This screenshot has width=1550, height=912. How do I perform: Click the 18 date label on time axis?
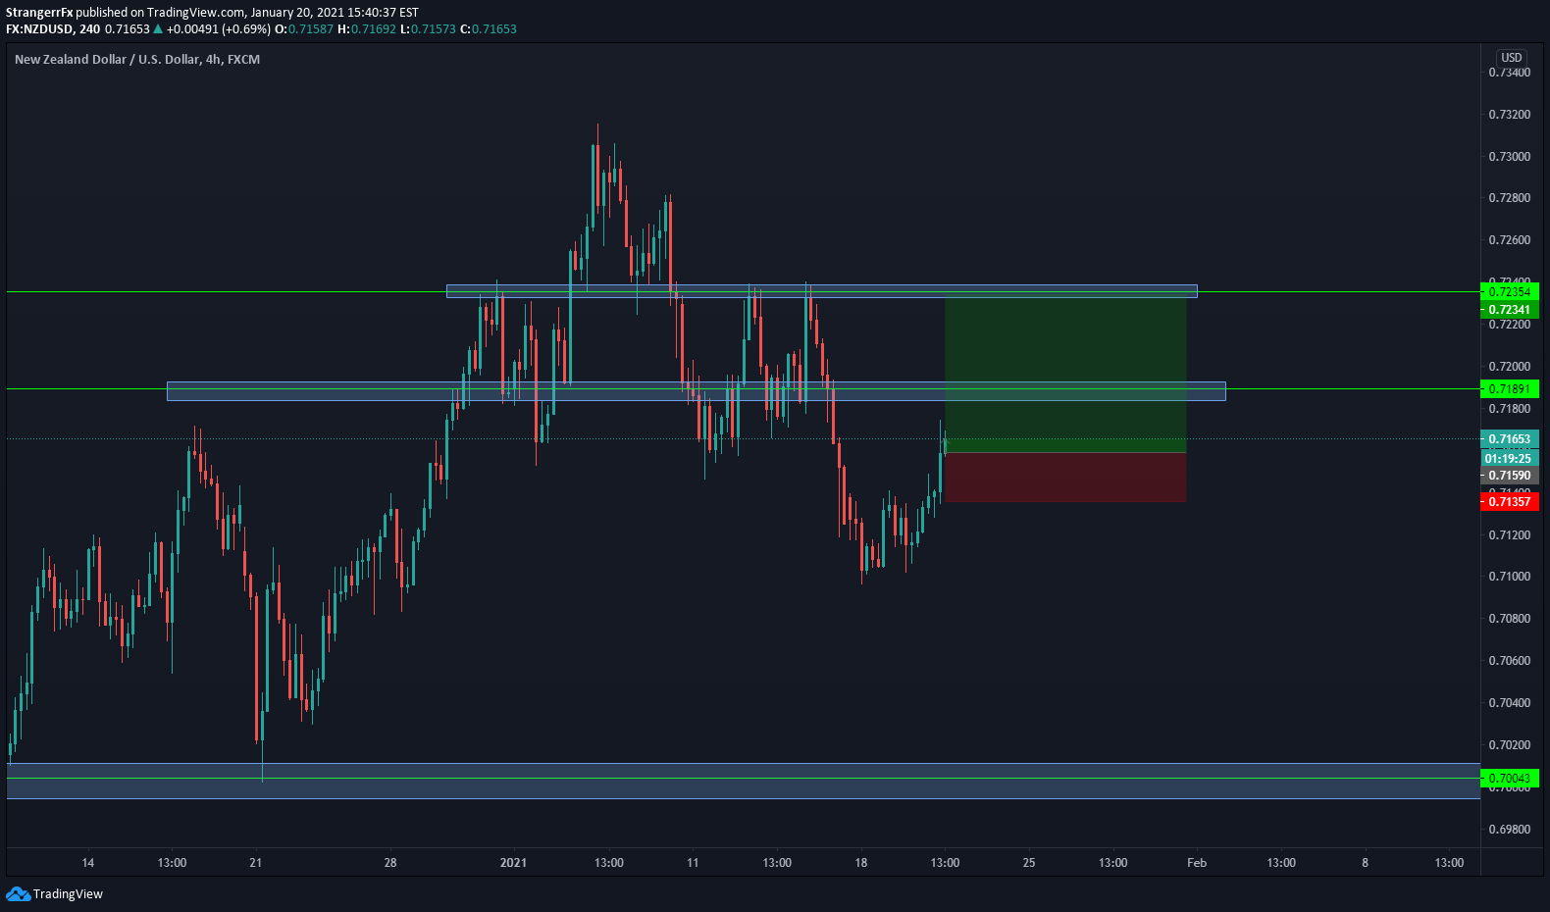pos(861,863)
